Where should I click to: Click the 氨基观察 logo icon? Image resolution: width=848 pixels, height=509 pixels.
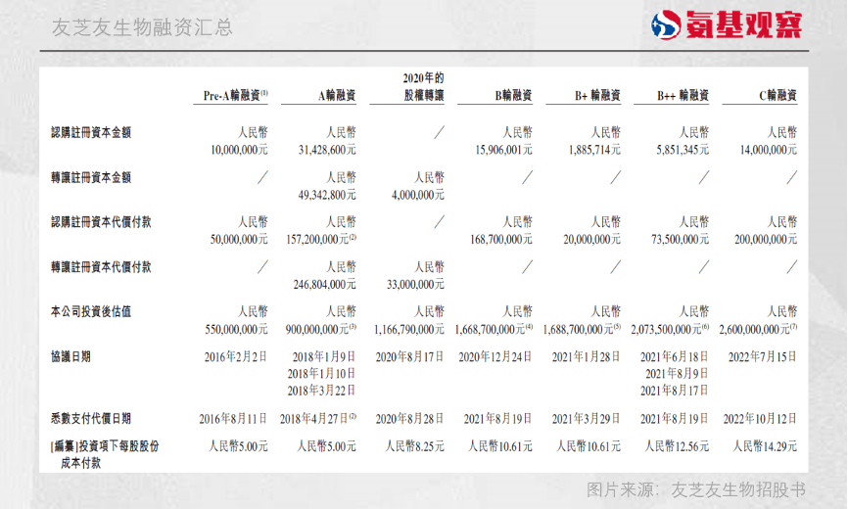[673, 25]
